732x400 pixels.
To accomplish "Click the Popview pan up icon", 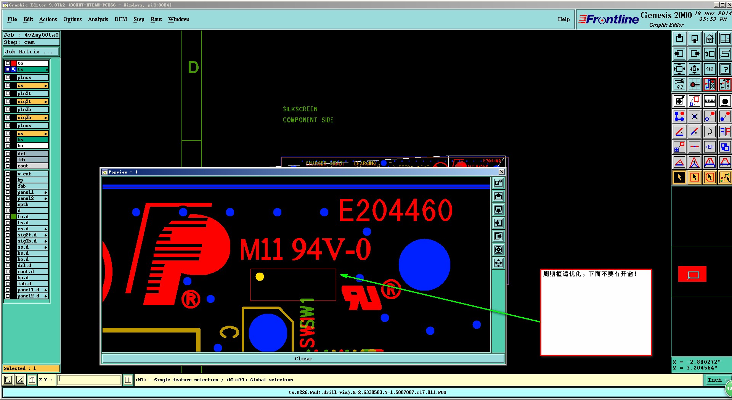I will click(x=498, y=196).
